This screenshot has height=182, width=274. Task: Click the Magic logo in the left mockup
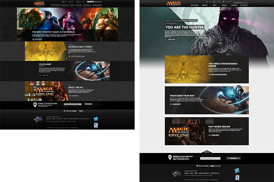point(39,4)
